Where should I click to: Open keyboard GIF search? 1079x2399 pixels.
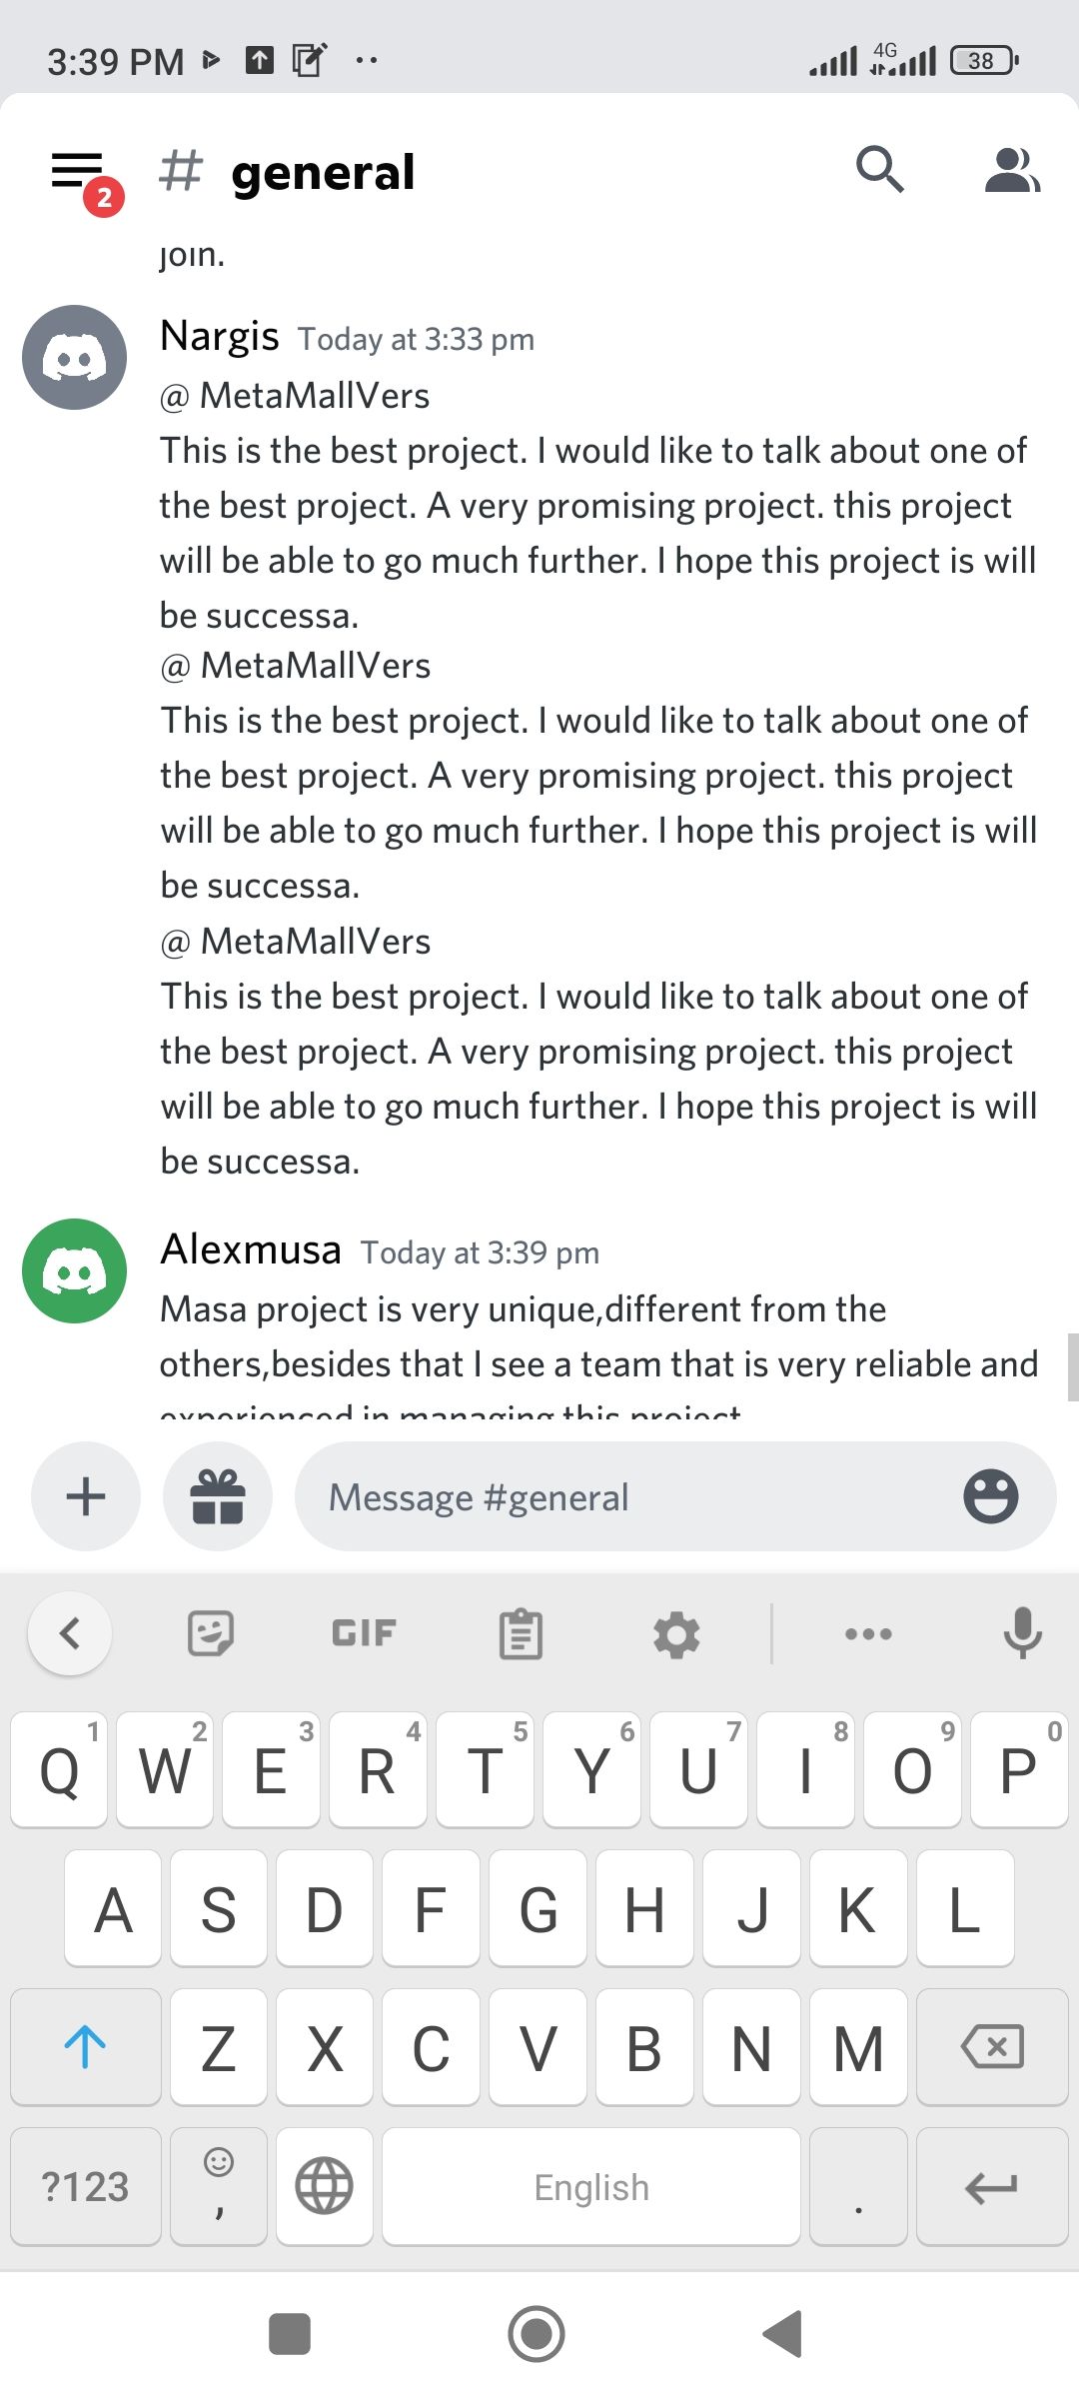click(x=364, y=1633)
